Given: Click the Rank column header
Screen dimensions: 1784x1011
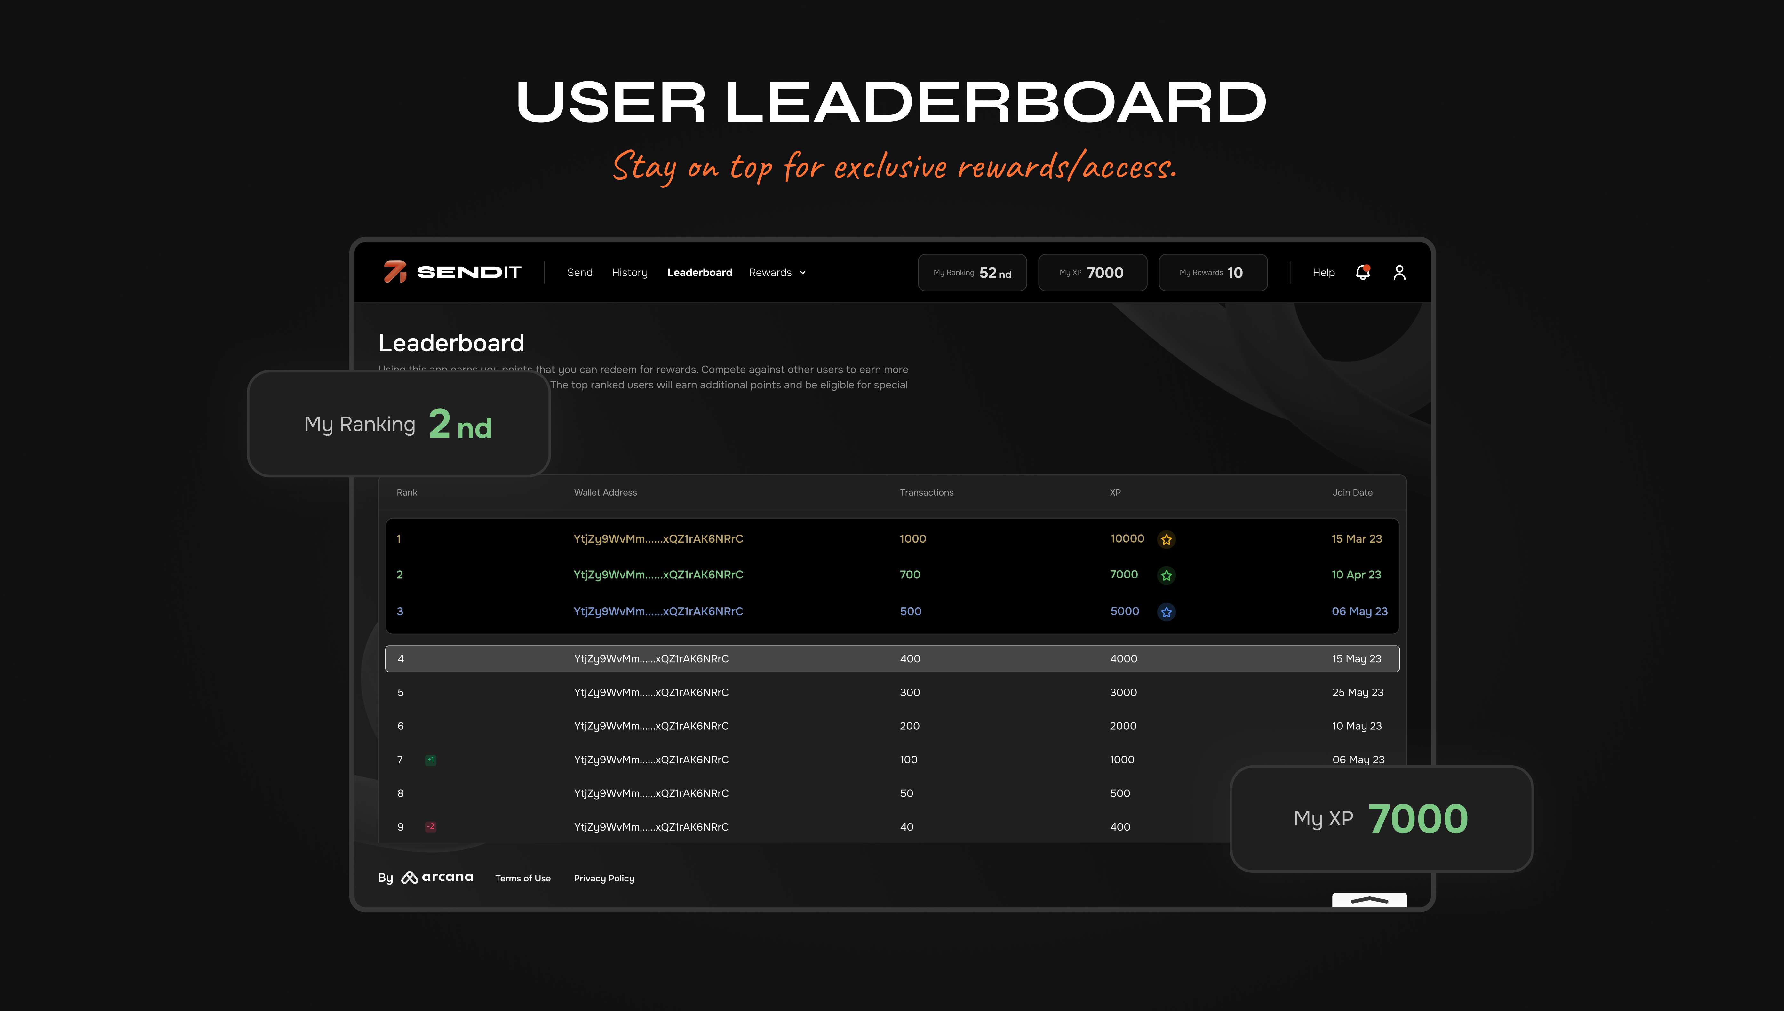Looking at the screenshot, I should [x=407, y=492].
